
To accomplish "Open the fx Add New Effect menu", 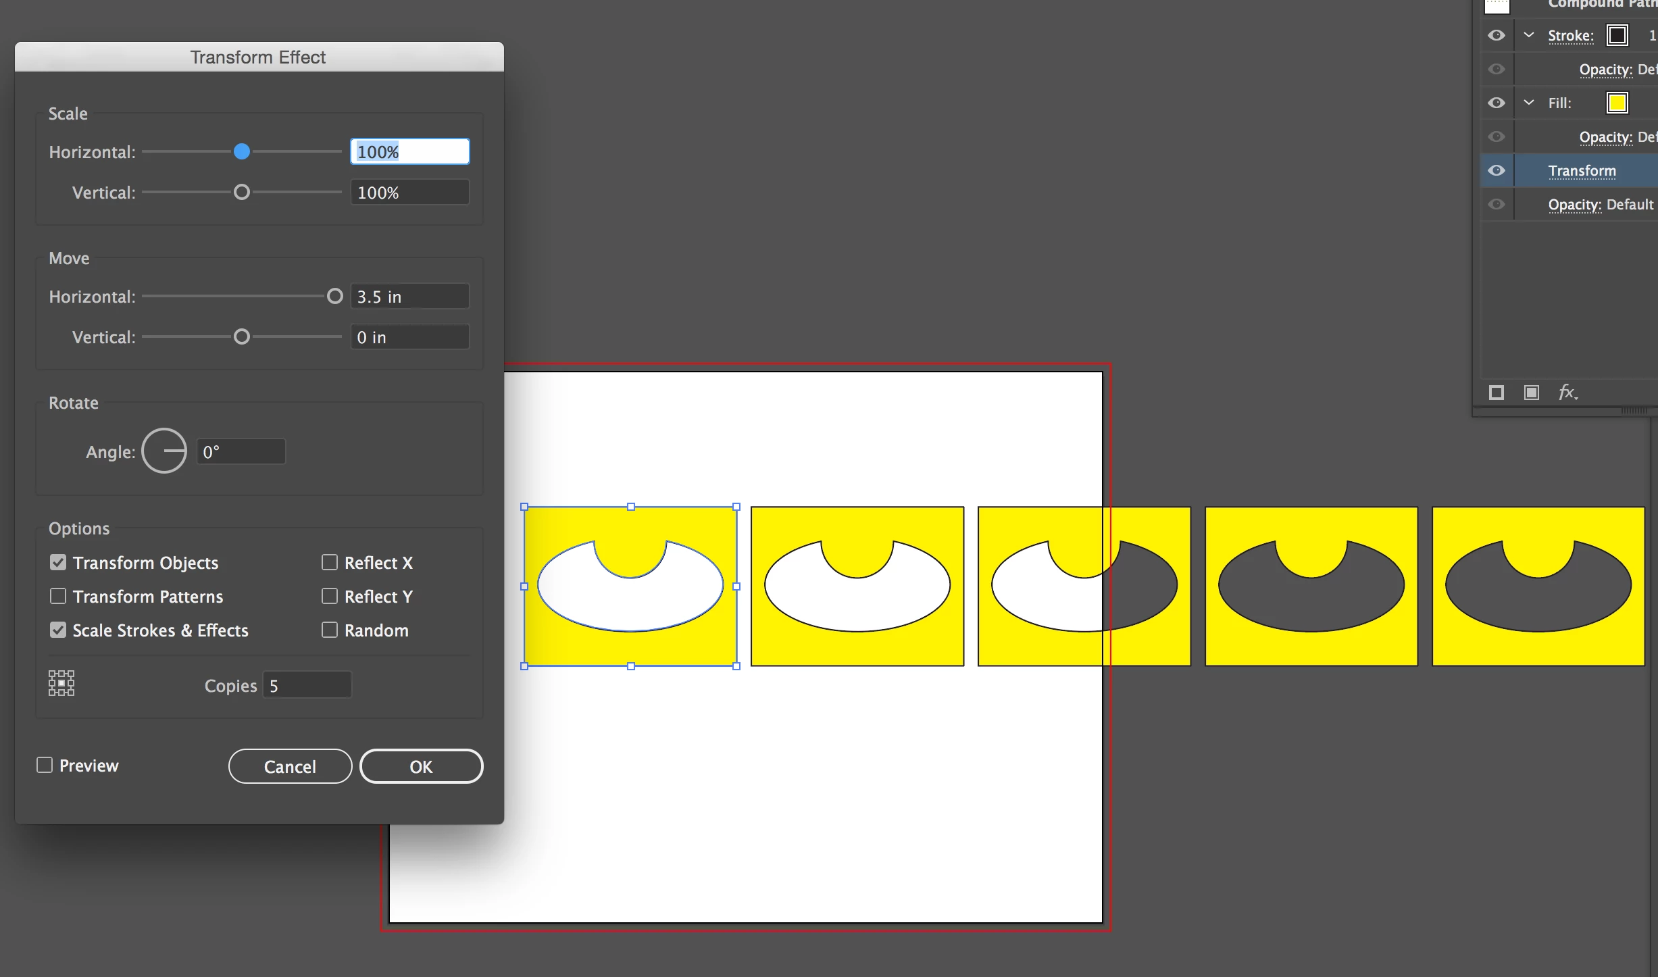I will (1567, 393).
